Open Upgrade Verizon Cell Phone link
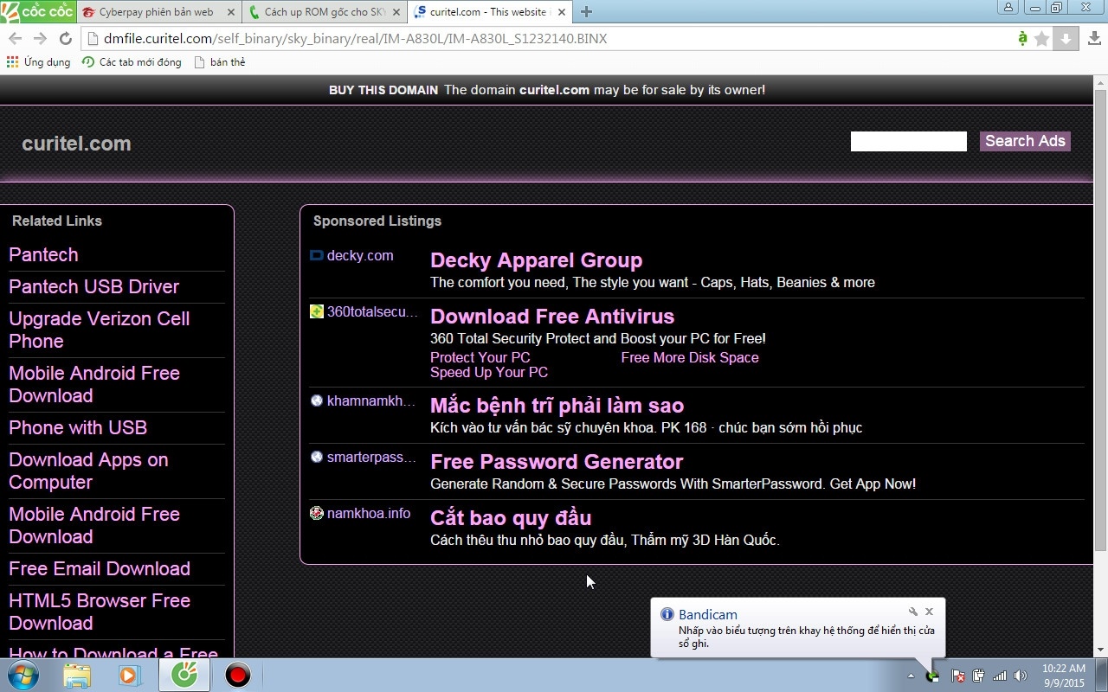Image resolution: width=1108 pixels, height=692 pixels. click(99, 330)
